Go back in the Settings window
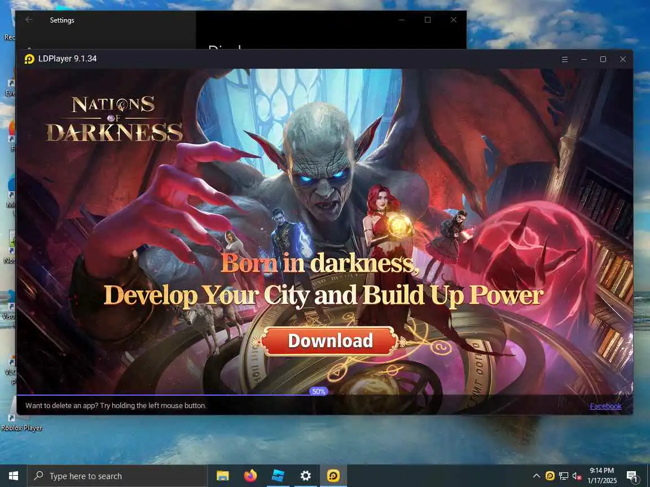Image resolution: width=650 pixels, height=487 pixels. tap(29, 20)
